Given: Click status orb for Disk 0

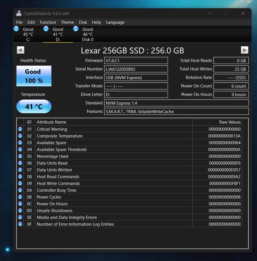Looking at the screenshot, I should click(x=76, y=29).
